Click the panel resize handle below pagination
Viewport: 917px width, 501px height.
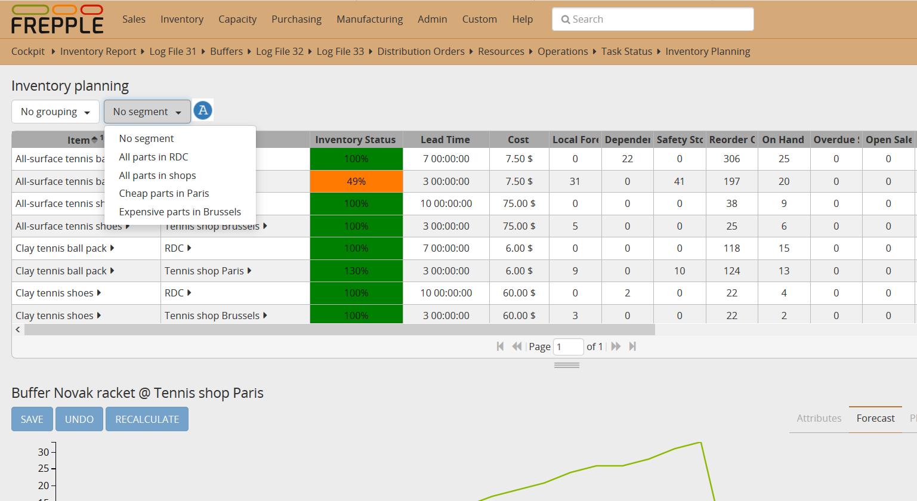point(566,364)
